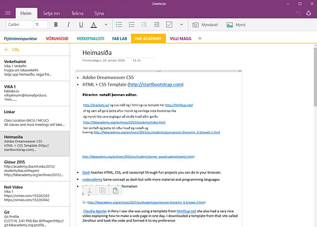Apply font color with the A button
The height and width of the screenshot is (227, 317).
94,25
